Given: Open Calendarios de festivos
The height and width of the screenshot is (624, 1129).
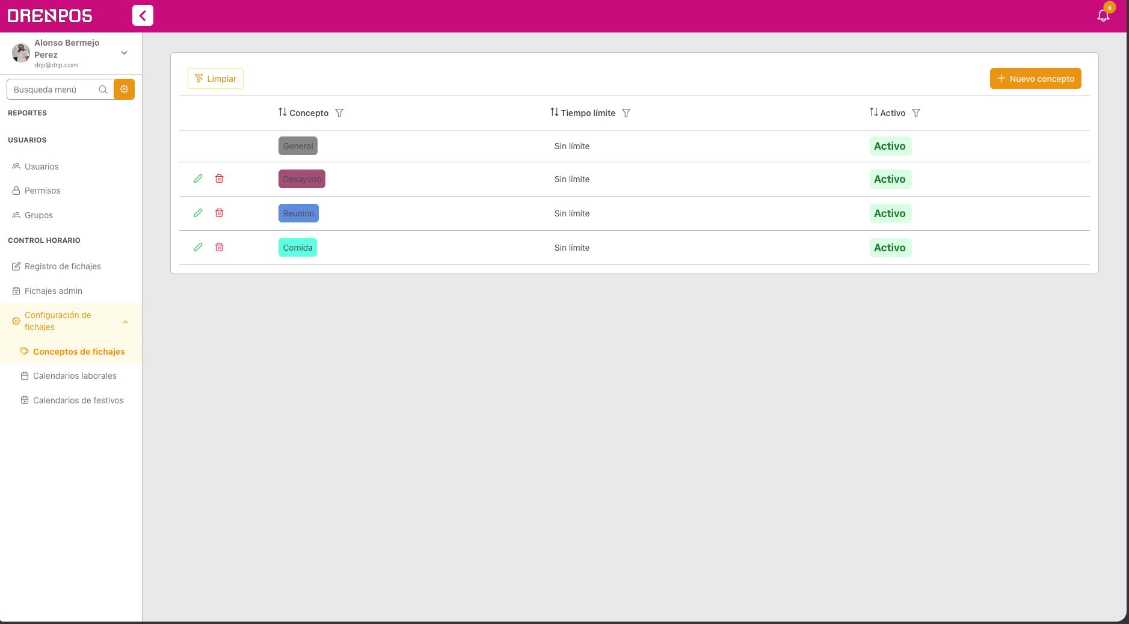Looking at the screenshot, I should pos(71,400).
